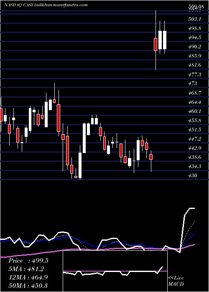The height and width of the screenshot is (292, 209).
Task: Click the red gap-up candle with the longest wick
Action: tap(155, 44)
